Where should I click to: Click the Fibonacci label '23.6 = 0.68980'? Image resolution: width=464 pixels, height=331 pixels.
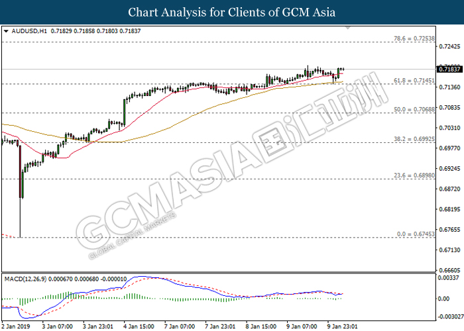click(414, 175)
